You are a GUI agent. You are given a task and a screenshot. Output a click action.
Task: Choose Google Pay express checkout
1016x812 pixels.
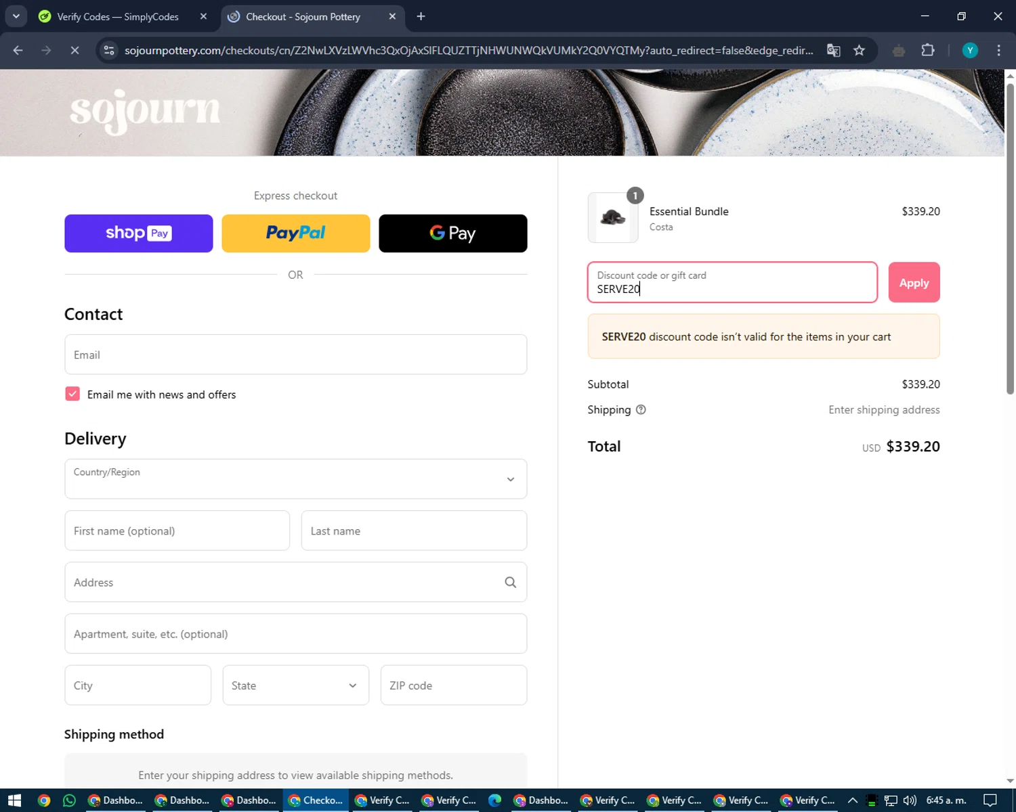(453, 233)
